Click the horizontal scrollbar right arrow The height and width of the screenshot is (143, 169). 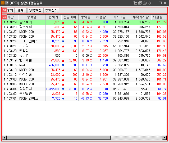165,138
